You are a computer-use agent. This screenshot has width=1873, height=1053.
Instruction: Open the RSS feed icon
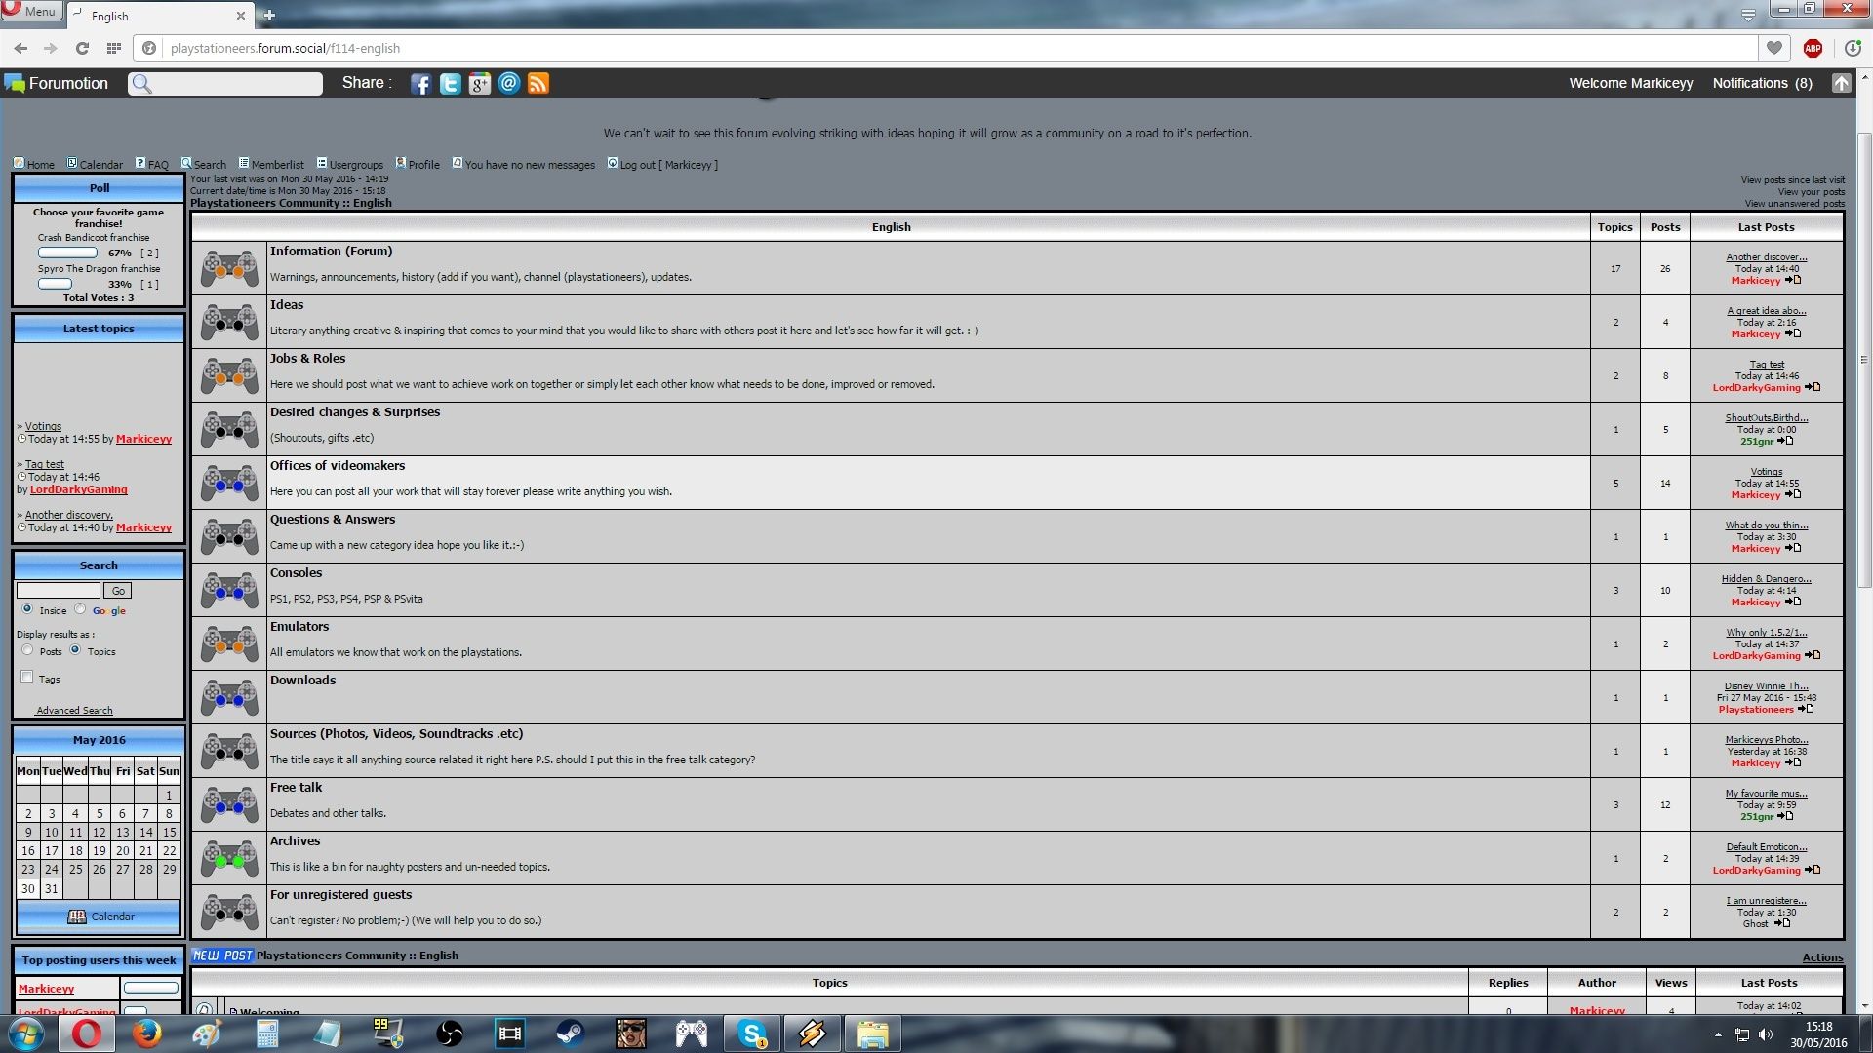click(x=538, y=84)
